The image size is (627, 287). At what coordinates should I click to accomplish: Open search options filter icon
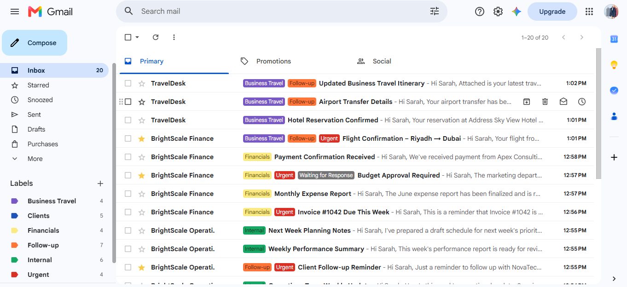pyautogui.click(x=435, y=11)
